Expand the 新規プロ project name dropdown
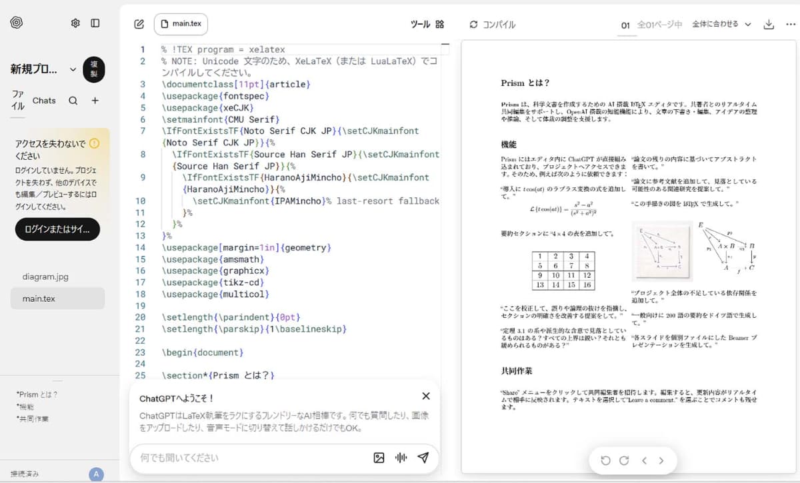This screenshot has width=800, height=483. pyautogui.click(x=73, y=69)
